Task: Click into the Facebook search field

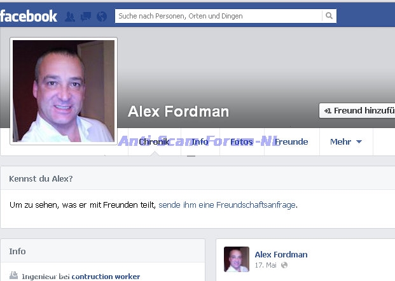Action: pos(218,16)
